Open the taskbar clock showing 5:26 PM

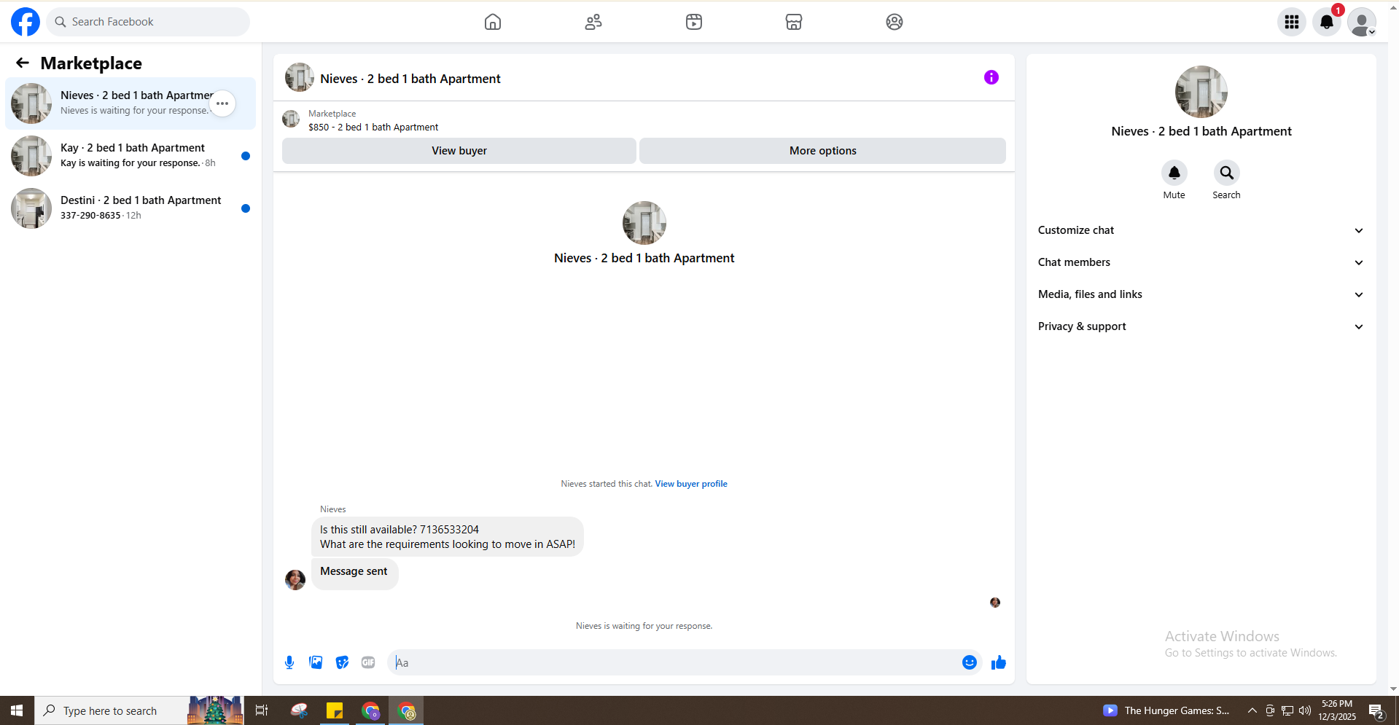1337,710
